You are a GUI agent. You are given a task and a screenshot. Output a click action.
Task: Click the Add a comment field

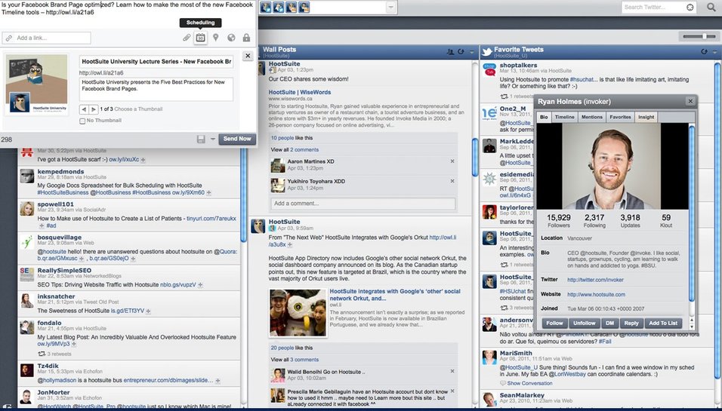coord(363,204)
